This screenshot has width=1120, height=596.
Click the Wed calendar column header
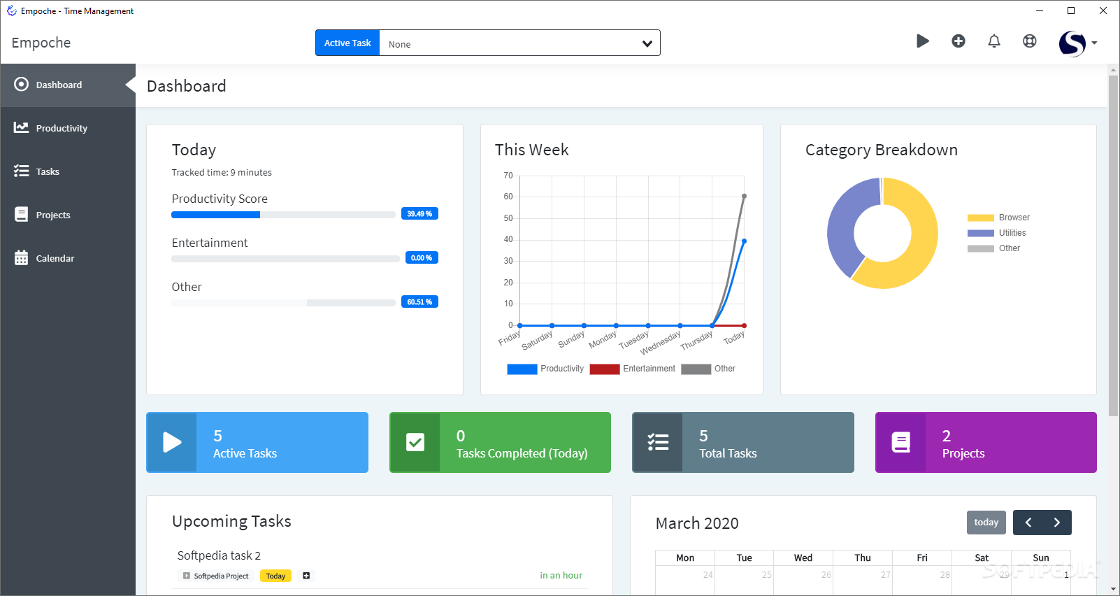point(803,558)
